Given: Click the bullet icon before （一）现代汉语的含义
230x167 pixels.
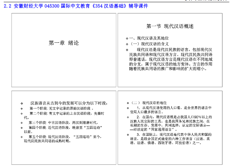Looking at the screenshot, I should [x=127, y=44].
